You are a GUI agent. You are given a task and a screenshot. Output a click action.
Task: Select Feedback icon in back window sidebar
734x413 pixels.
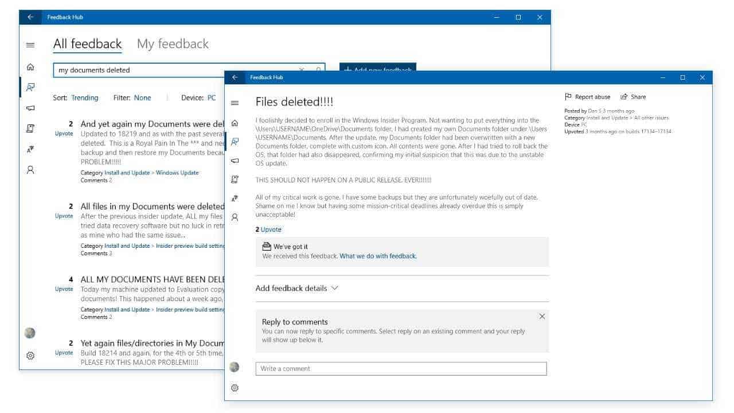pos(30,87)
